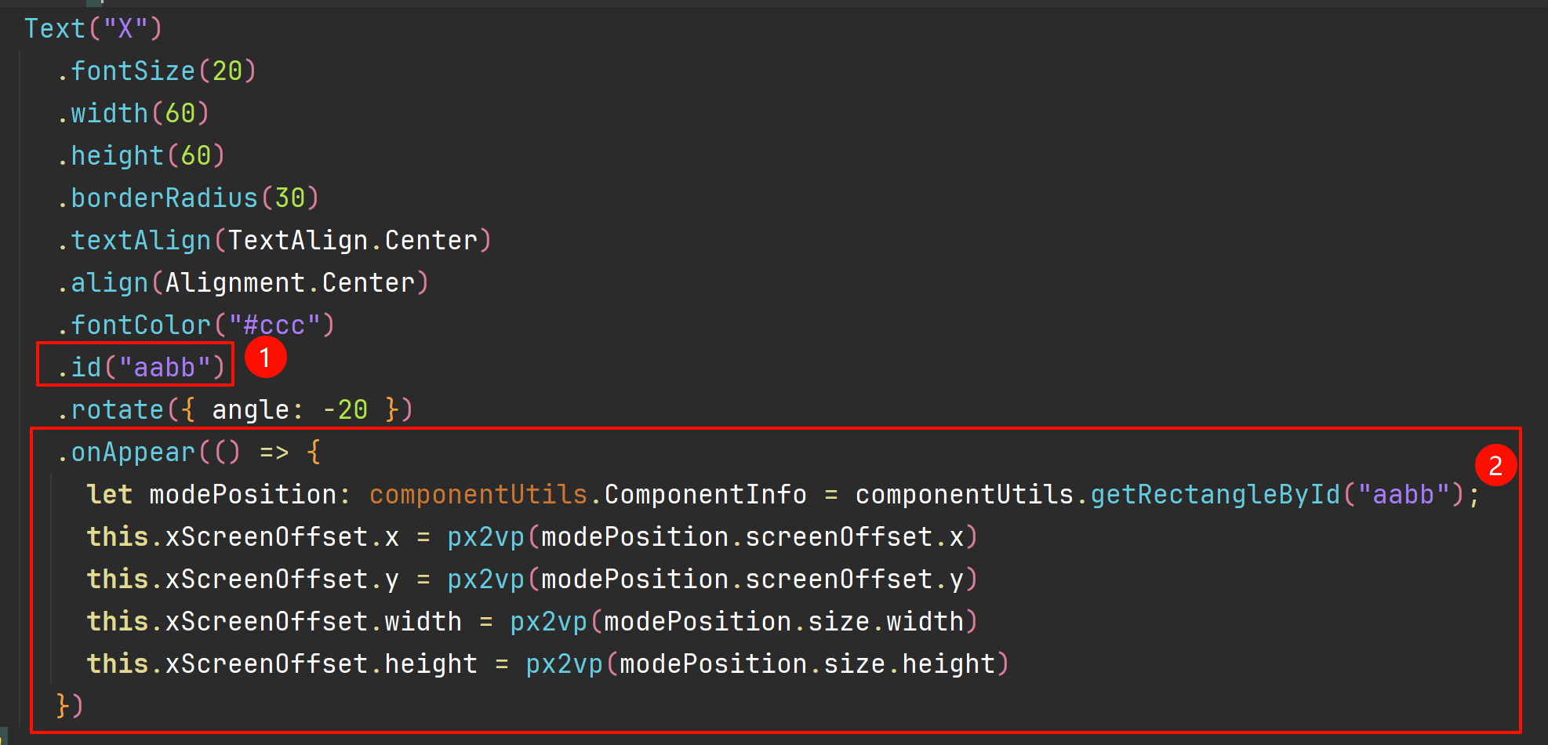Click the onAppear callback opening line
This screenshot has width=1548, height=745.
(188, 452)
